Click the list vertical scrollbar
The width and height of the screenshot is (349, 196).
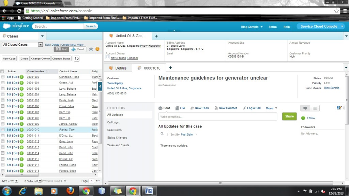(x=100, y=111)
